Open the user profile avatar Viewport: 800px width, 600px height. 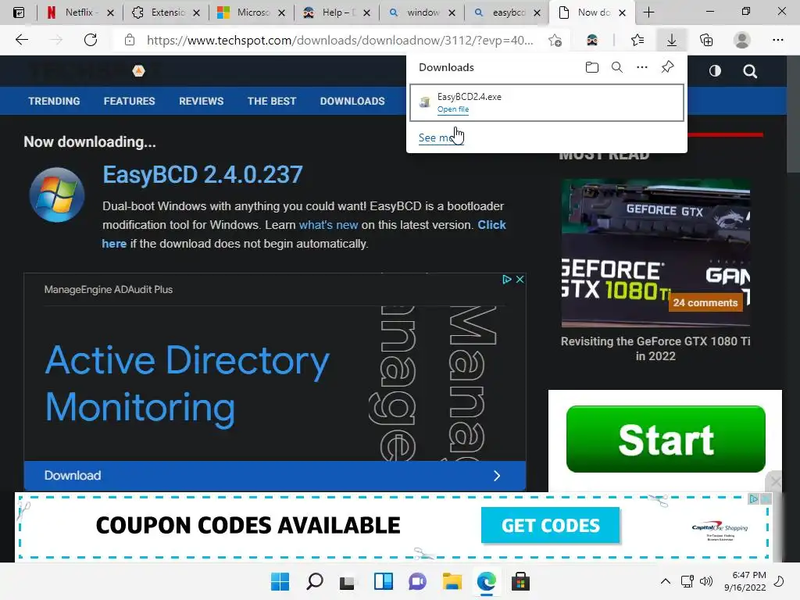(742, 40)
